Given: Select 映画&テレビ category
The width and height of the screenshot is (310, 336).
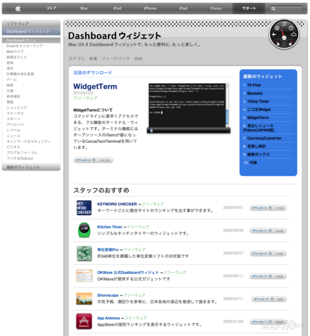Looking at the screenshot, I should pos(17,57).
